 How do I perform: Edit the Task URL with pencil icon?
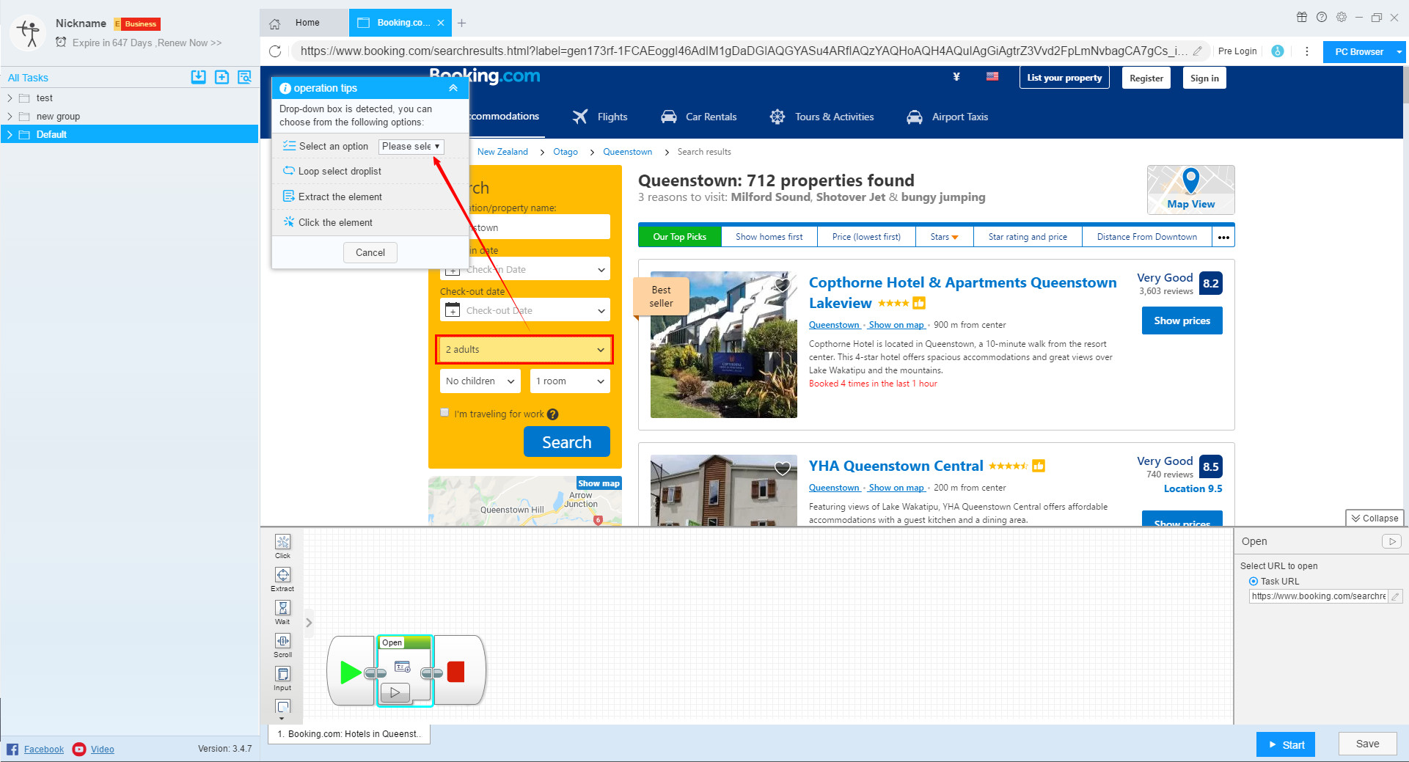click(1396, 596)
